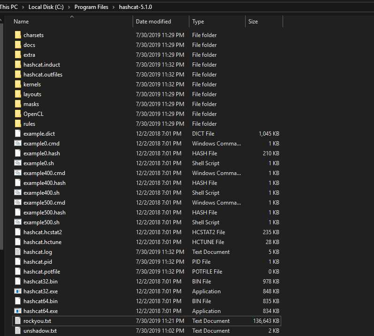This screenshot has height=336, width=374.
Task: Expand chevron after This PC breadcrumb
Action: pos(23,7)
